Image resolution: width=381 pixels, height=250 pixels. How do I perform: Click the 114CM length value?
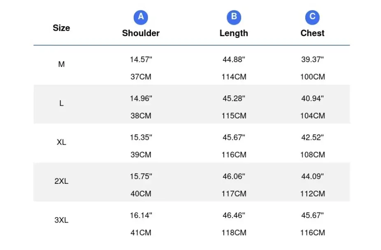pyautogui.click(x=234, y=77)
